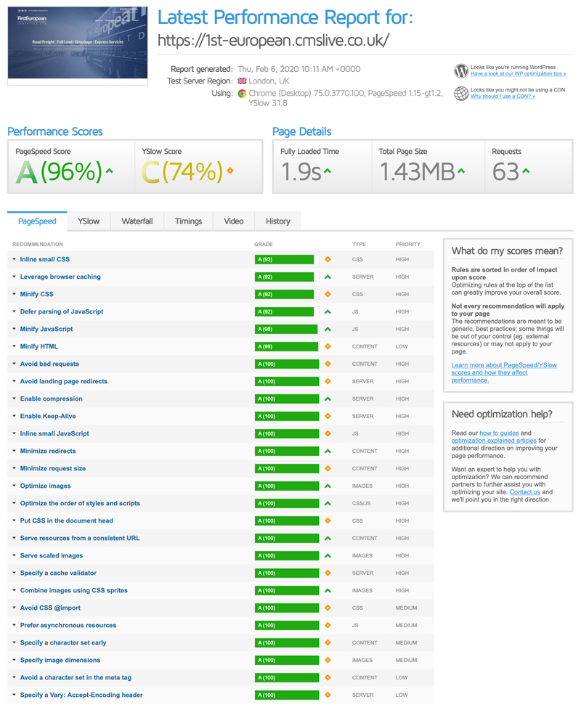Click orange diamond in Specify a cache validator row
This screenshot has width=581, height=715.
(328, 573)
